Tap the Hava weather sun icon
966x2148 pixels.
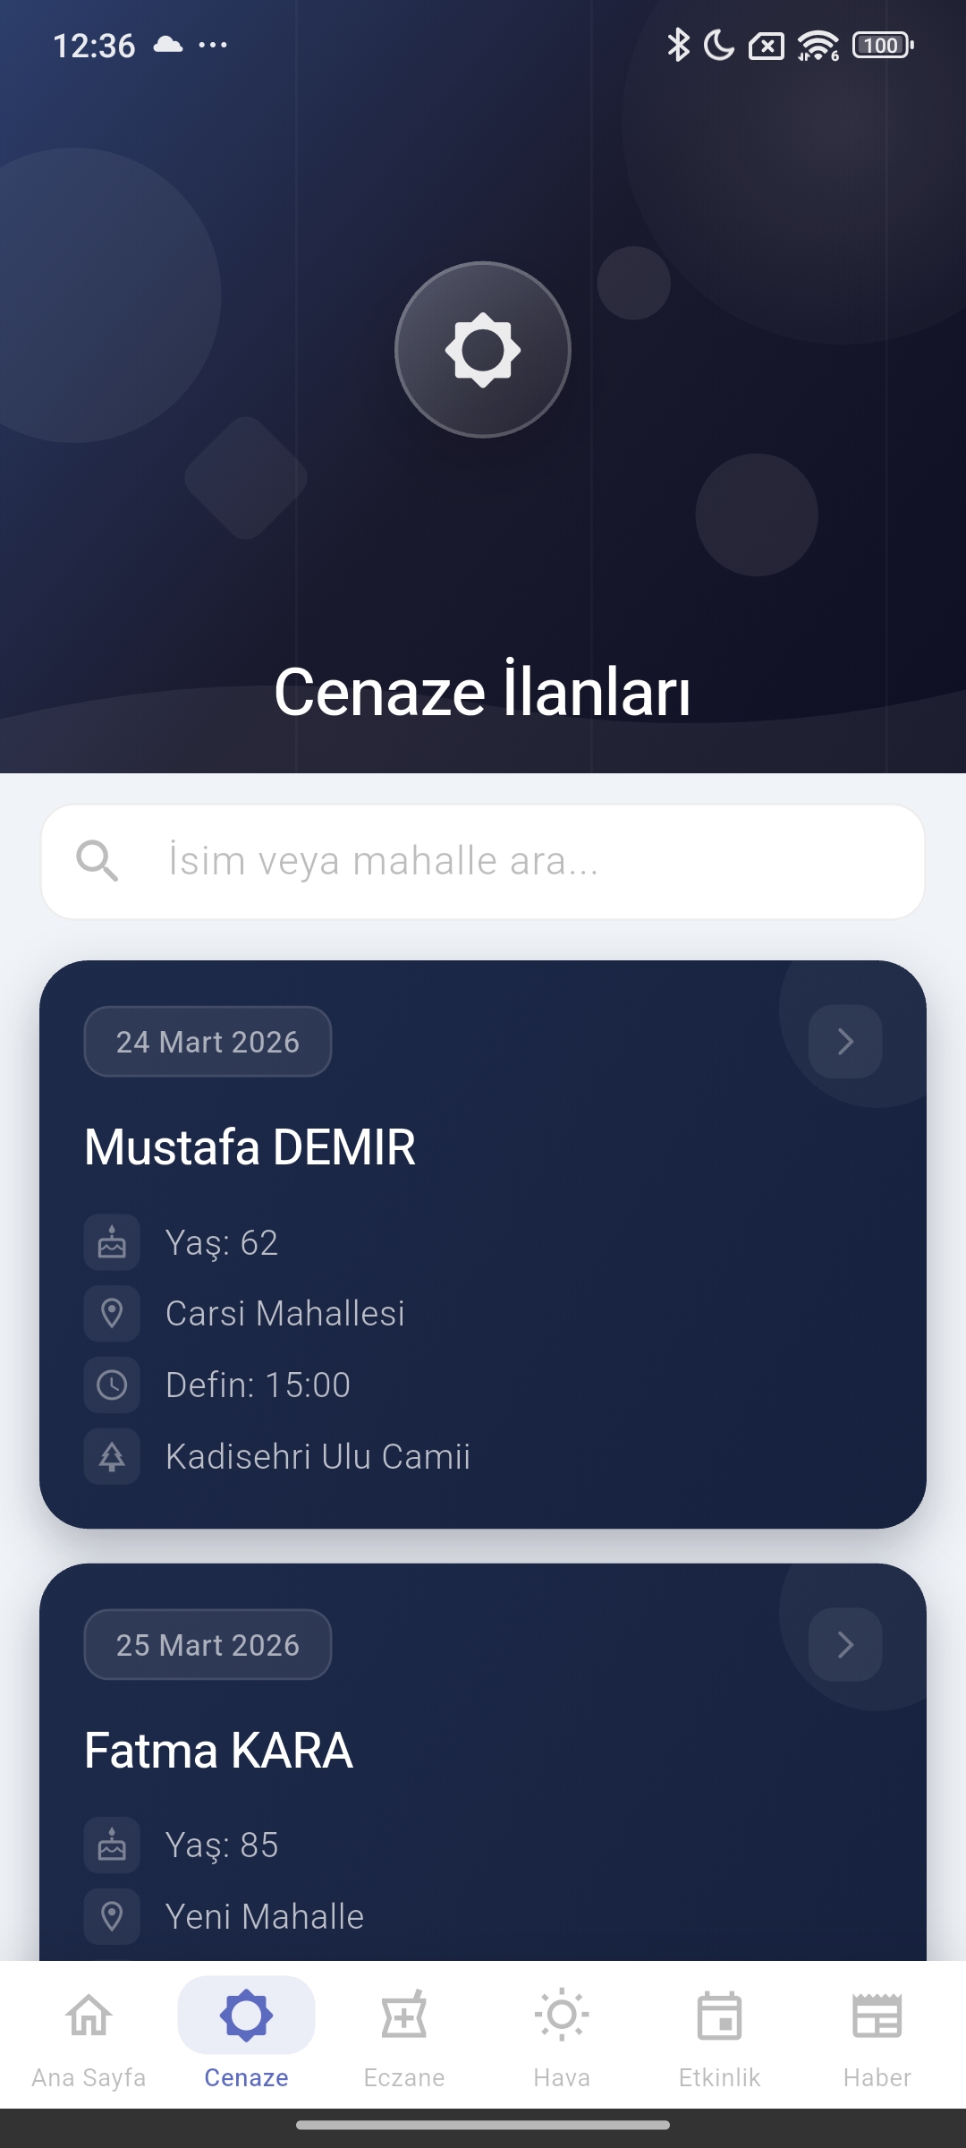561,2014
